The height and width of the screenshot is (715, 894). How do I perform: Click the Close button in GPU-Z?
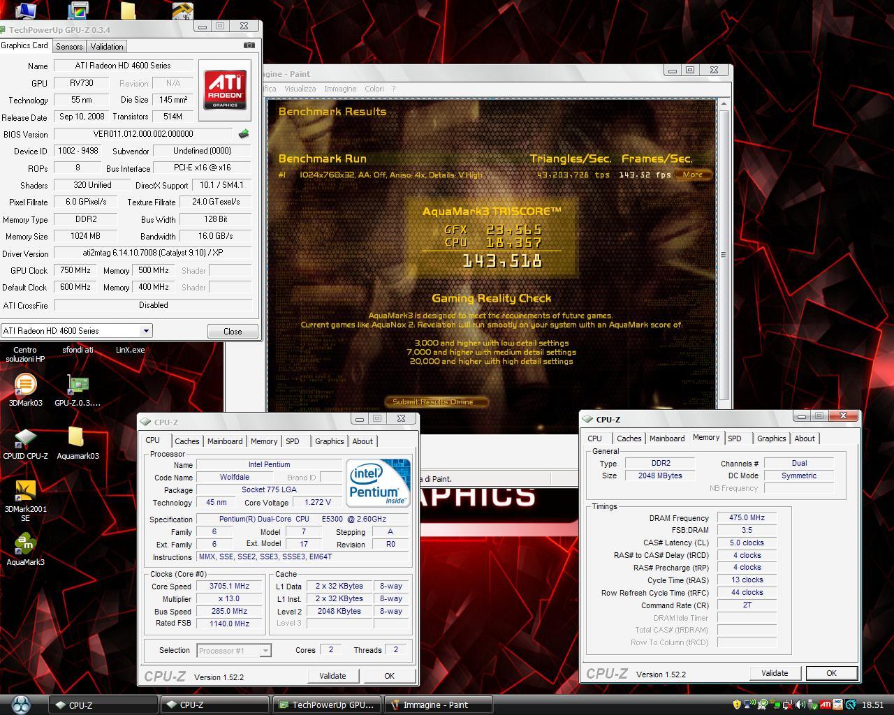(x=233, y=332)
